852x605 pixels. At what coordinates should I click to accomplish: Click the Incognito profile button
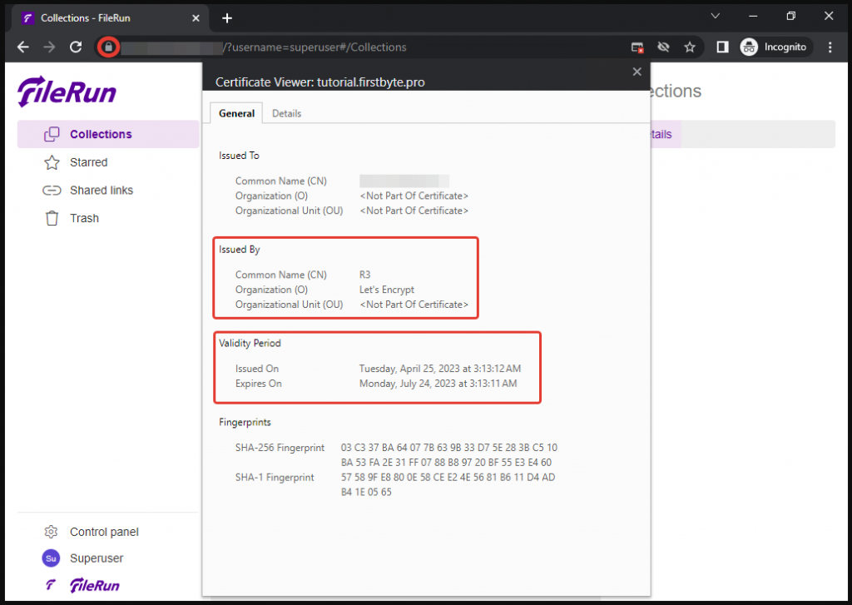click(x=775, y=47)
